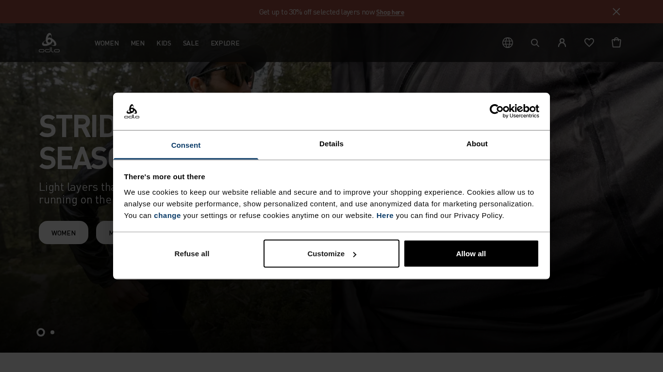
Task: Expand cookie options with Customize
Action: click(331, 254)
